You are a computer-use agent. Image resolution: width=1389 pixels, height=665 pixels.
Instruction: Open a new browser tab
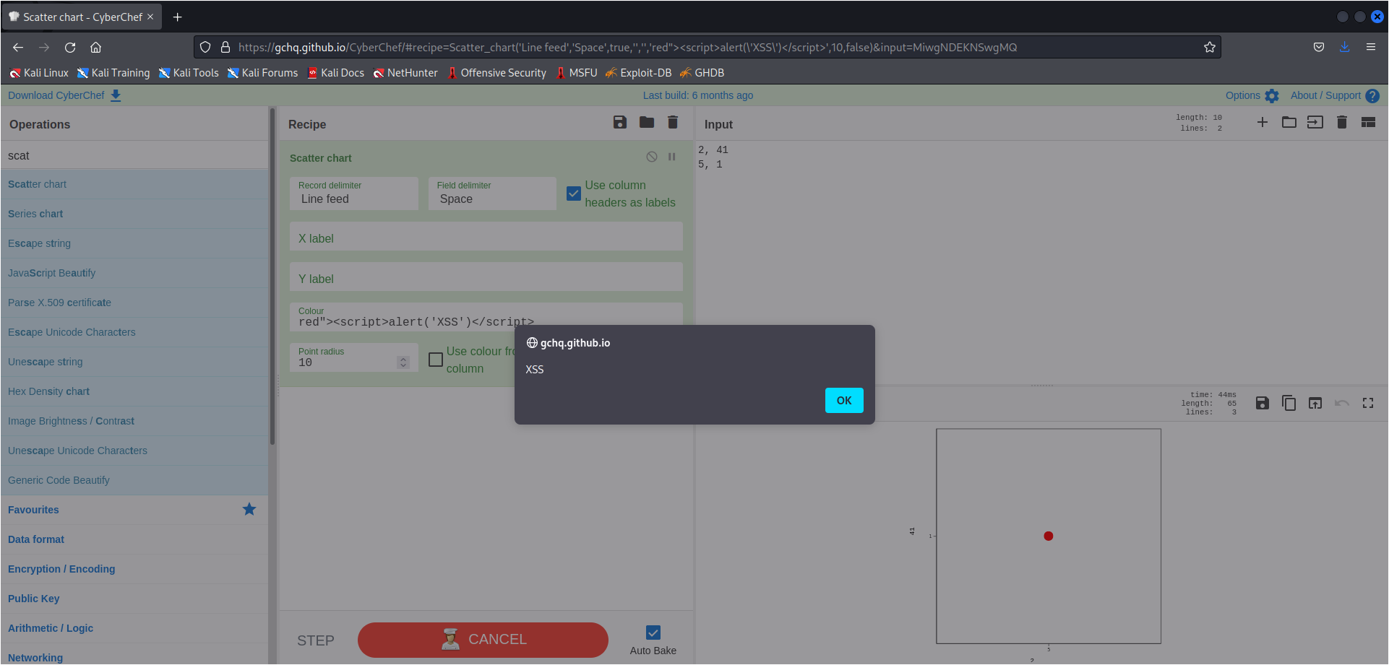[x=178, y=17]
